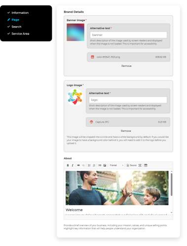Insert a link in About editor
The width and height of the screenshot is (187, 246).
(78, 165)
